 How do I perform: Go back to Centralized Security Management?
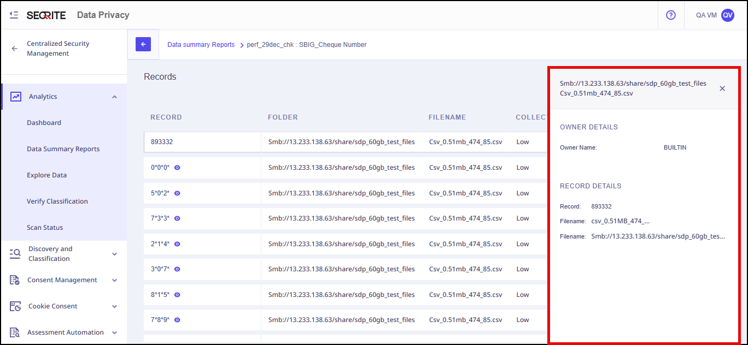tap(15, 49)
